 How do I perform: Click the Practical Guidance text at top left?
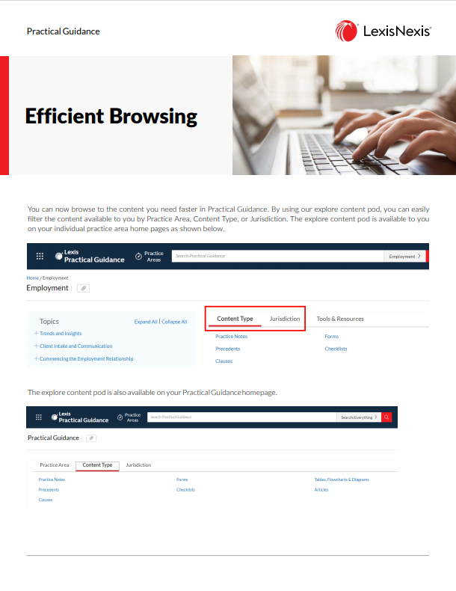64,31
